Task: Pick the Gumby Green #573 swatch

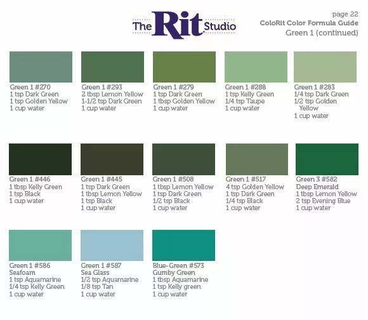Action: (x=183, y=245)
